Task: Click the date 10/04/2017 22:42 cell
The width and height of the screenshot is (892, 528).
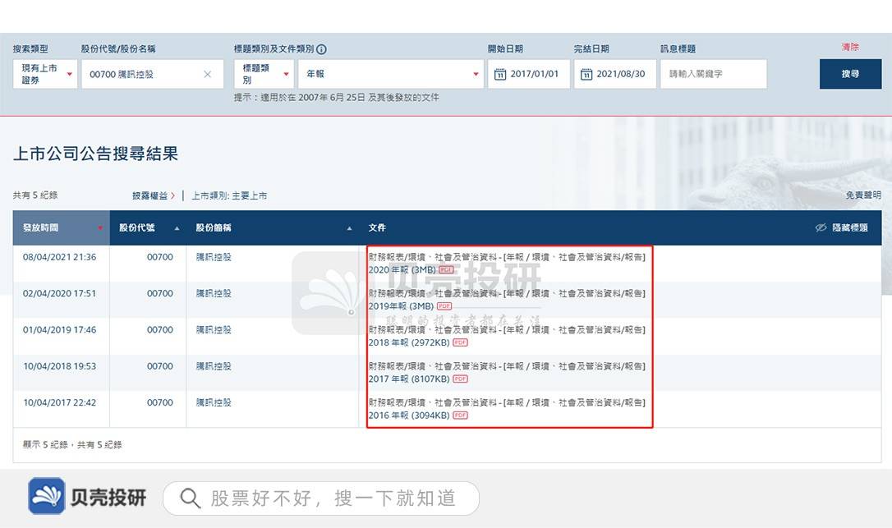Action: (x=60, y=403)
